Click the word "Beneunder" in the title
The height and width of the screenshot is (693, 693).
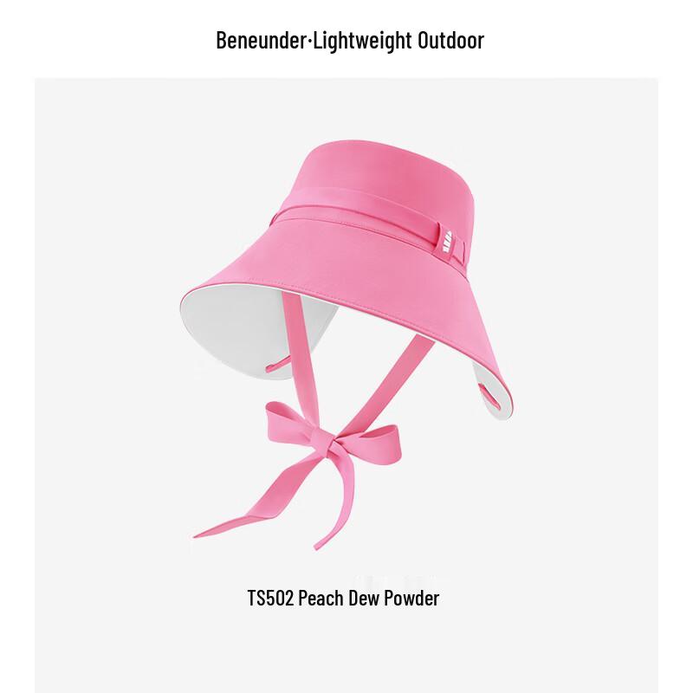[x=261, y=40]
